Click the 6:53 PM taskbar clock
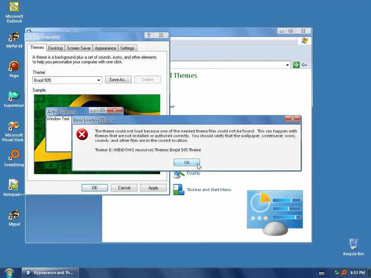Screen dimensions: 371x278 click(358, 273)
